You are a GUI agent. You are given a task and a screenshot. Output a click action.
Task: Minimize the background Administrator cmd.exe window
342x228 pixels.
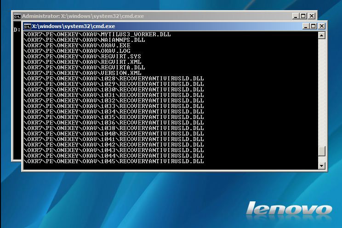tap(296, 16)
